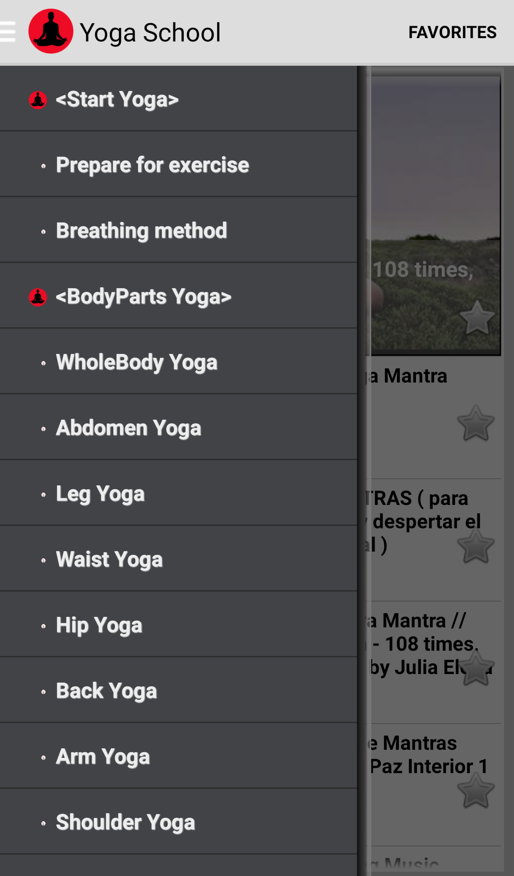Go to Breathing method
The height and width of the screenshot is (876, 514).
(x=141, y=231)
